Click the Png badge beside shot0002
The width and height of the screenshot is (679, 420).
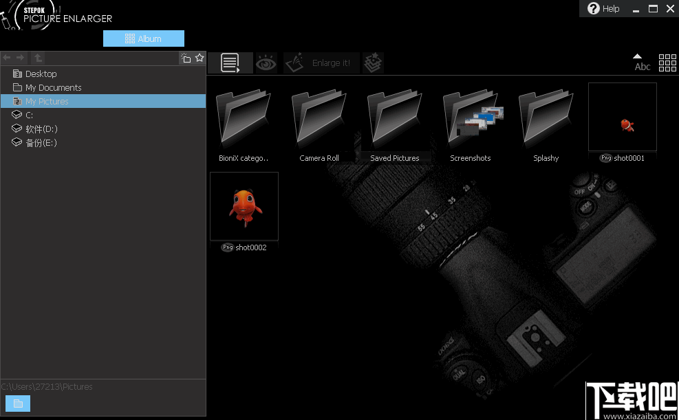point(228,247)
